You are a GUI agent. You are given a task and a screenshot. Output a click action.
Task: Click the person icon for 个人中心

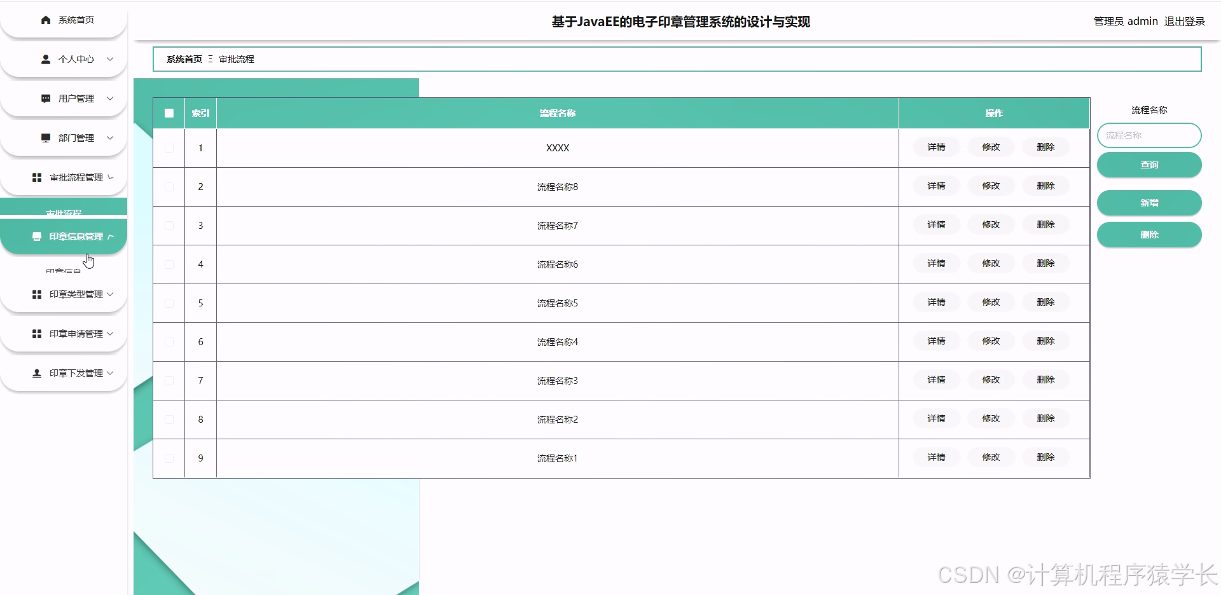(46, 59)
